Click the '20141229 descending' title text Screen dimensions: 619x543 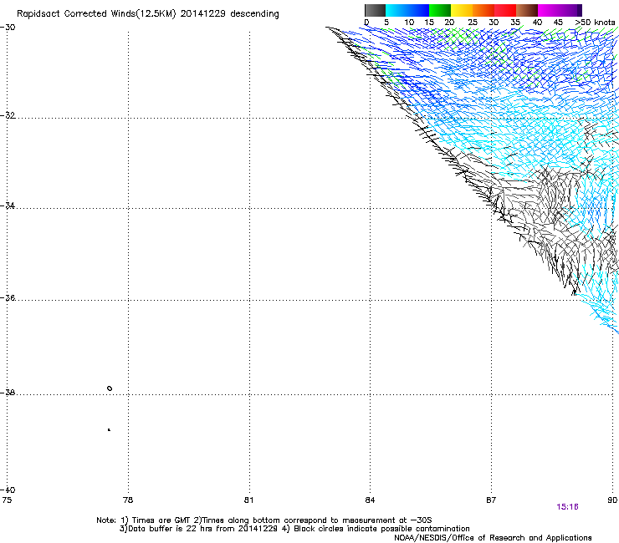point(229,14)
